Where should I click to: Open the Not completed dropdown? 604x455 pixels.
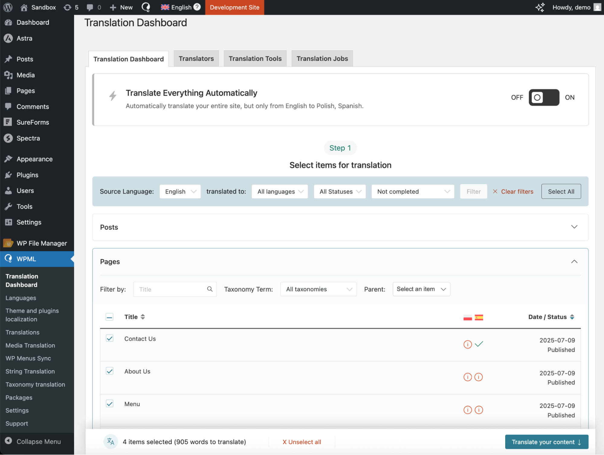(x=413, y=192)
